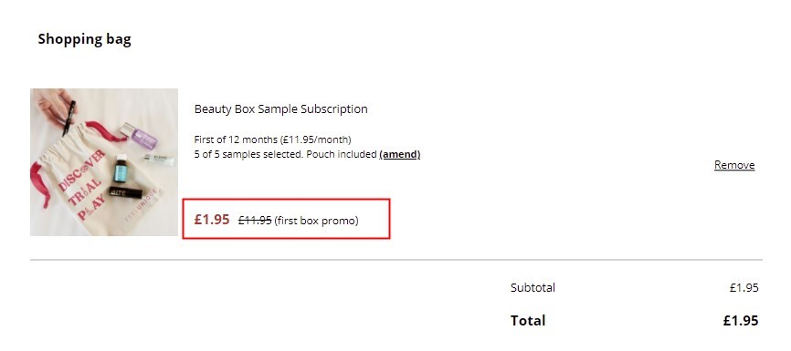
Task: Click the 5 of 5 samples selected text
Action: [x=248, y=154]
